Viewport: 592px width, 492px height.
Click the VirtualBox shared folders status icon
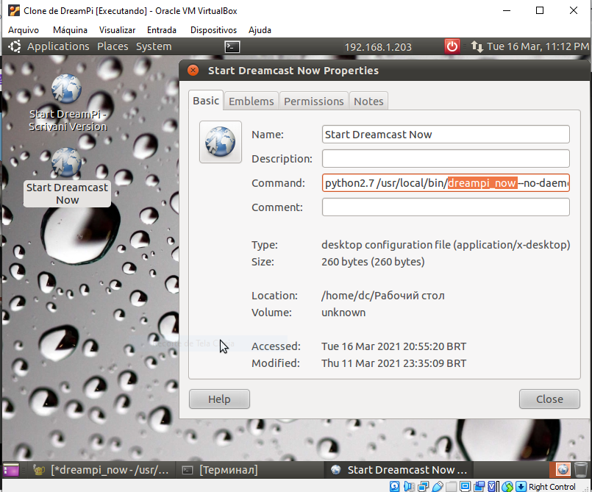click(452, 486)
